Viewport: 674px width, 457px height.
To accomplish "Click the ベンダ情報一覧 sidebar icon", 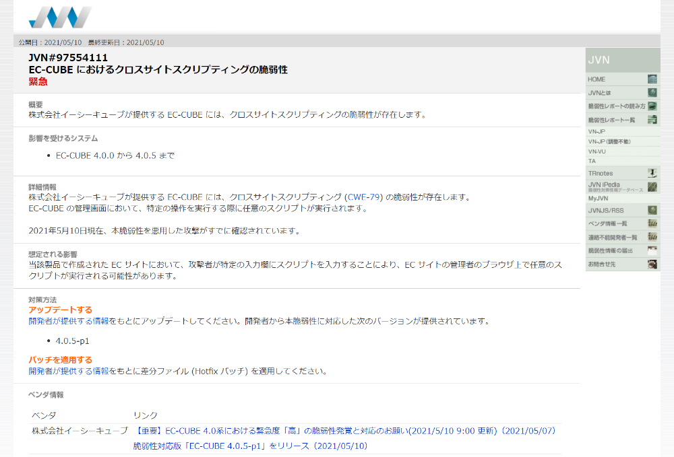I will (x=652, y=223).
